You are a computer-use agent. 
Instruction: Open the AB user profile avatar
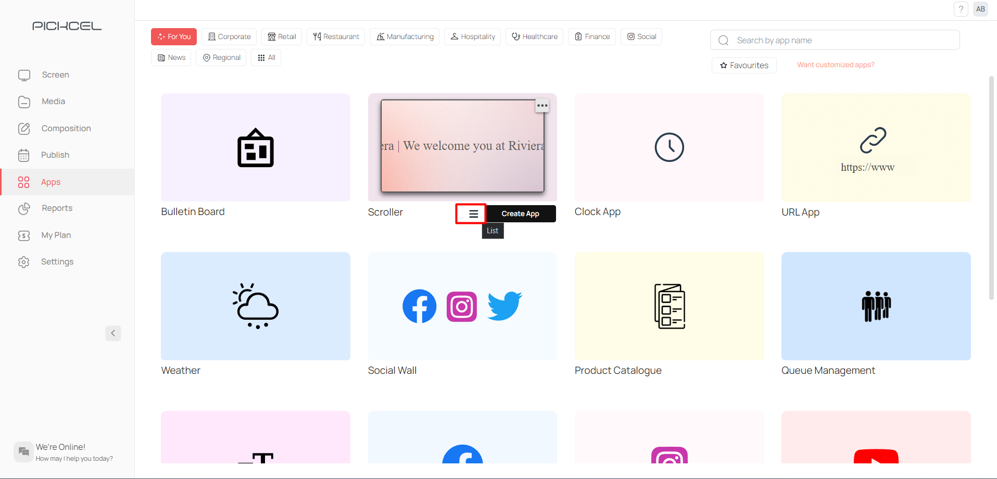click(980, 9)
